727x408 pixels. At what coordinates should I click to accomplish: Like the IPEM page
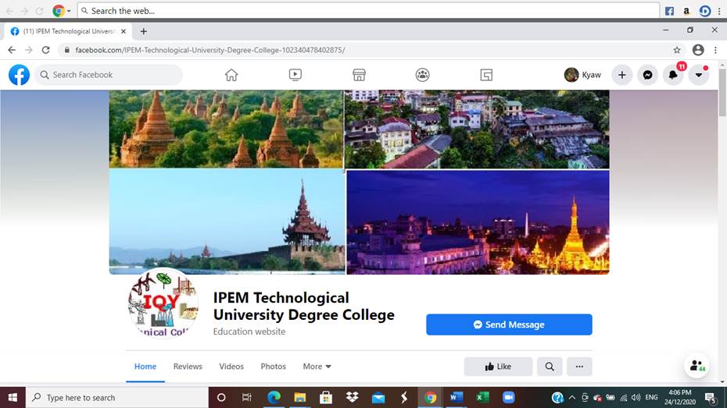(x=498, y=367)
